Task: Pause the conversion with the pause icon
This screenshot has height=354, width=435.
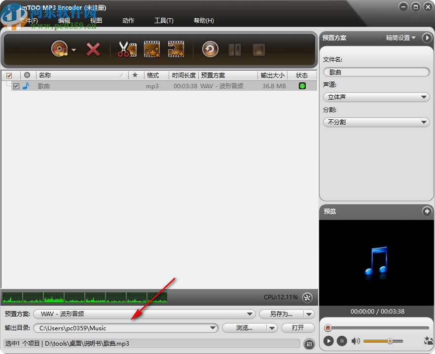Action: [235, 49]
